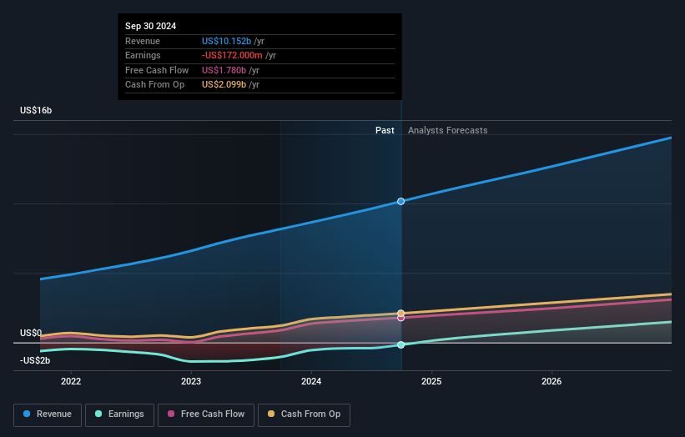The width and height of the screenshot is (685, 437).
Task: Click the US$2.099b cash from op value
Action: pos(224,85)
